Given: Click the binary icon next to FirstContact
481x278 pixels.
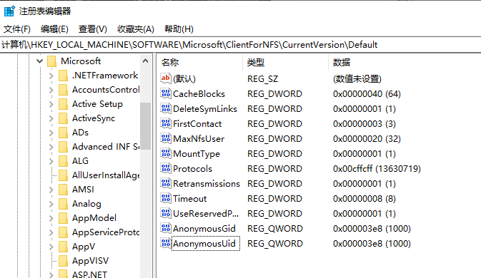Looking at the screenshot, I should point(166,123).
